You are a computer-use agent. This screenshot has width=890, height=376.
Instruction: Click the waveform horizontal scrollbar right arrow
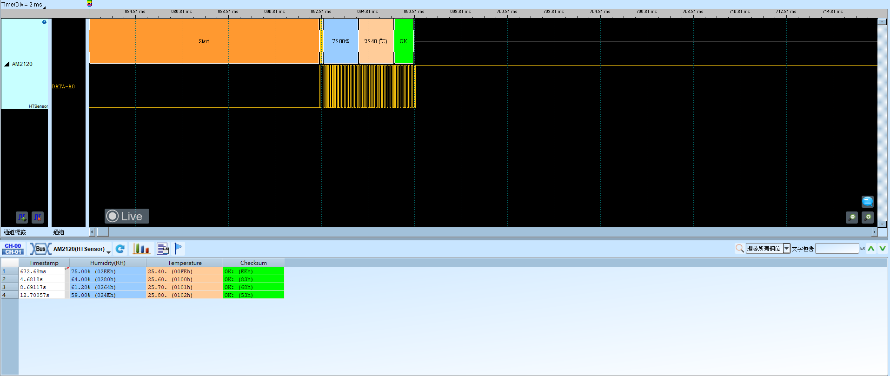[874, 232]
